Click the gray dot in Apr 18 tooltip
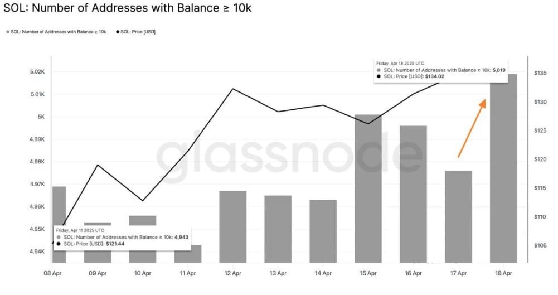The height and width of the screenshot is (295, 558). click(x=379, y=70)
